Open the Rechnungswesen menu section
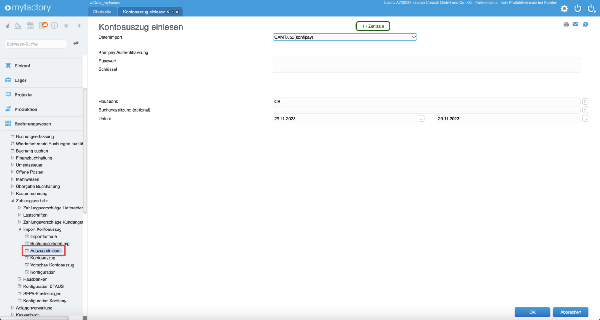This screenshot has height=320, width=600. (33, 124)
